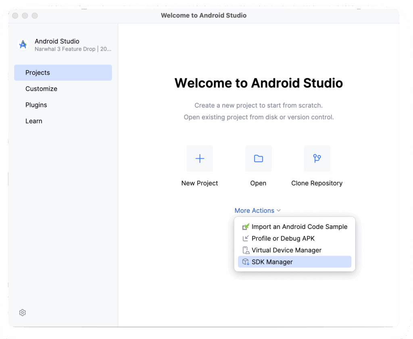Click the Virtual Device Manager icon
Viewport: 413px width, 339px height.
tap(246, 250)
